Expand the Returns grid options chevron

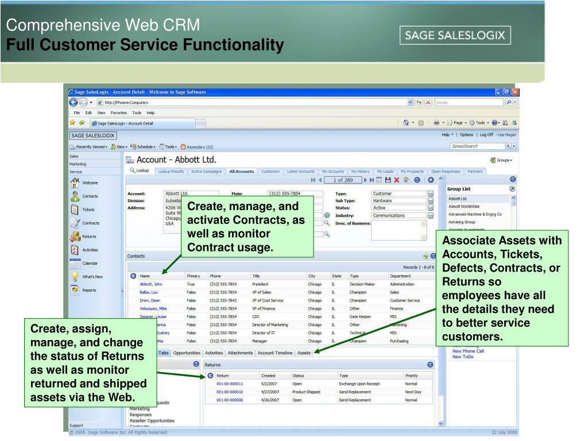(x=210, y=376)
